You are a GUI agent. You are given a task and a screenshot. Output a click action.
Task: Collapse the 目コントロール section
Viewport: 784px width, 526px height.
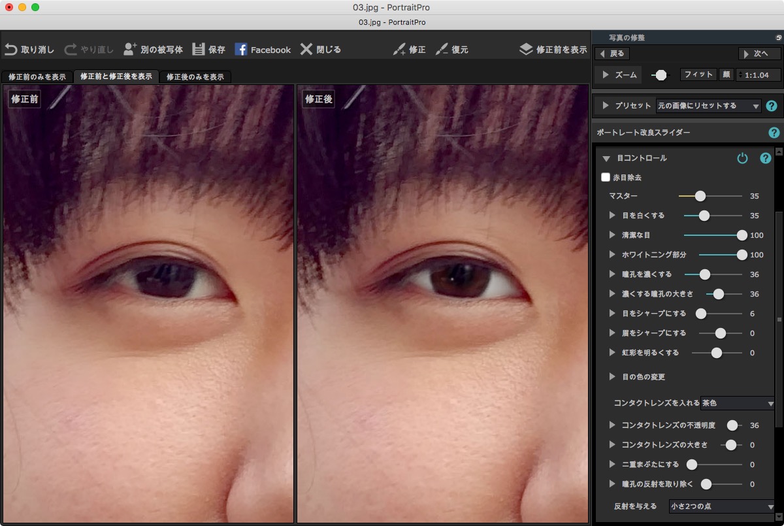click(x=606, y=158)
